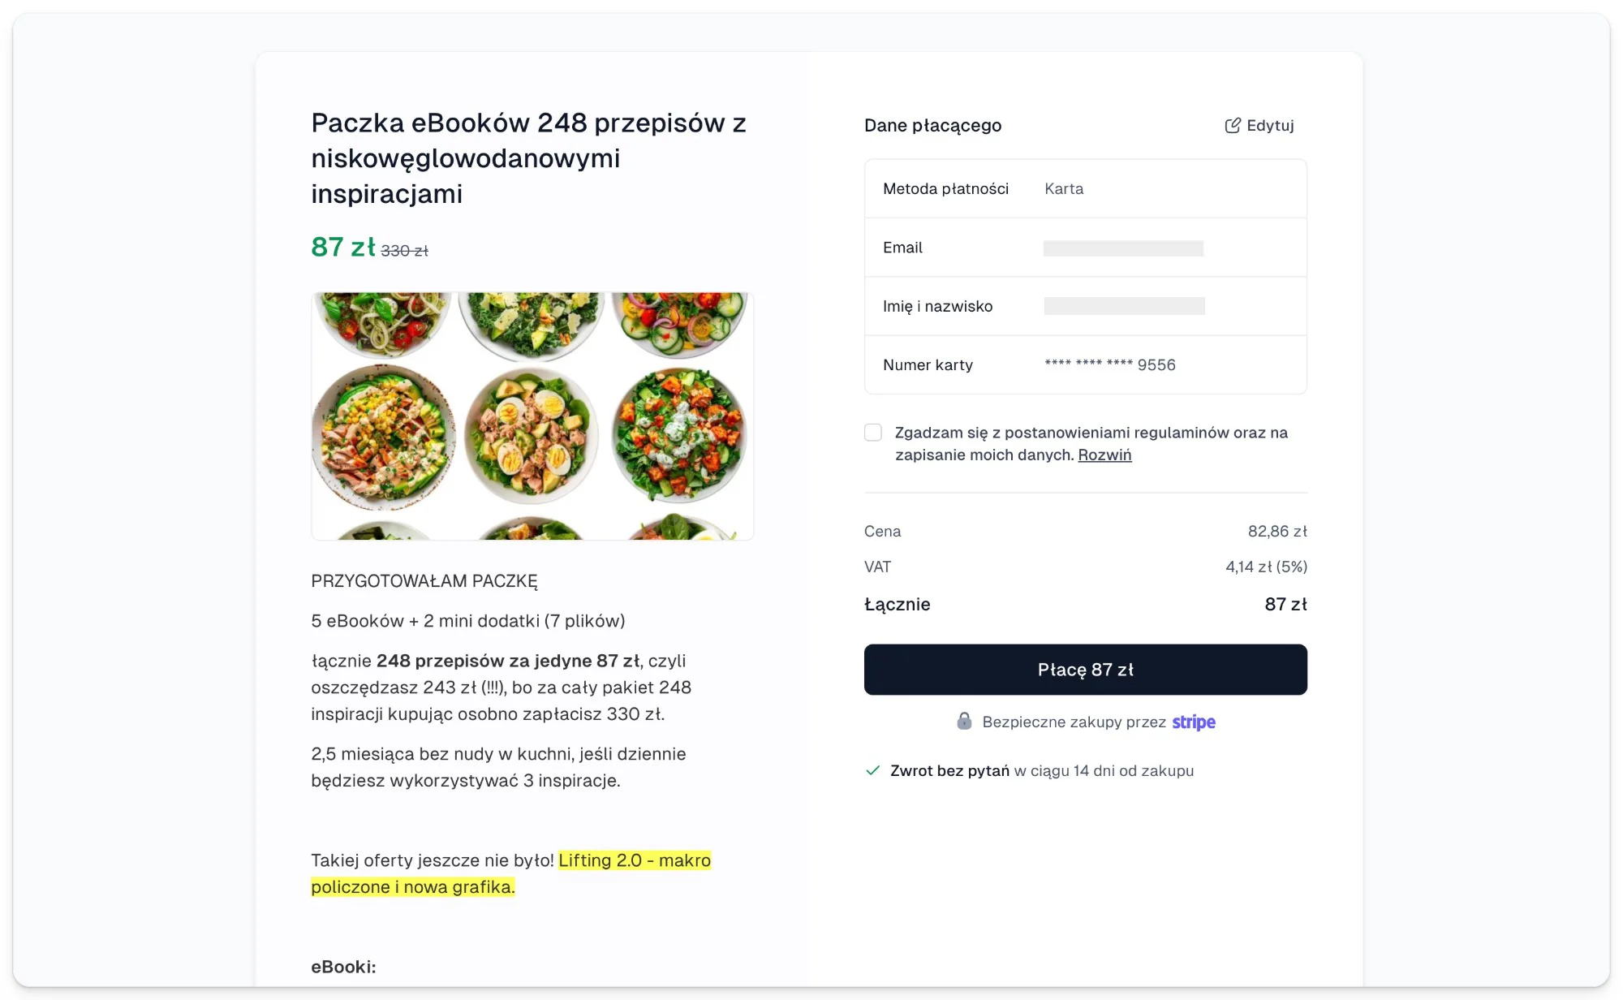Click the Edytuj label to edit payer data

tap(1270, 125)
